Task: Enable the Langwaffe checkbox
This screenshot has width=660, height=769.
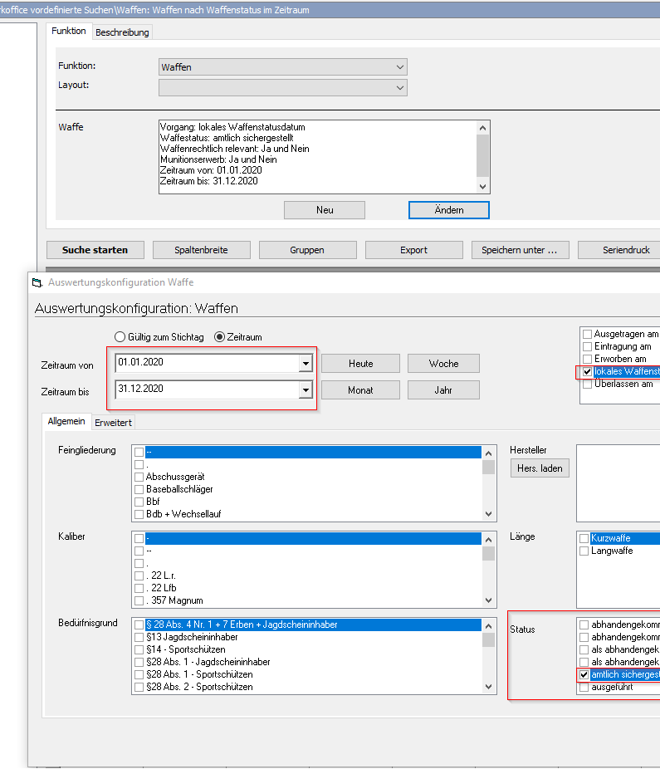Action: click(x=586, y=551)
